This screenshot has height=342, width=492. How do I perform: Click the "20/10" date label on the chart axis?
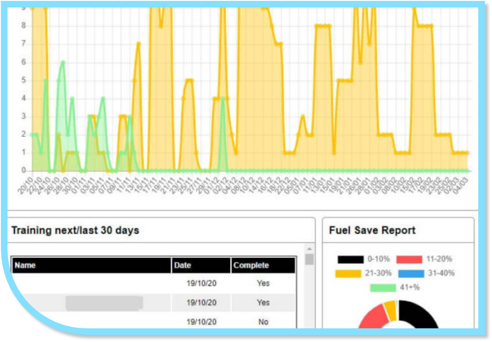[25, 186]
